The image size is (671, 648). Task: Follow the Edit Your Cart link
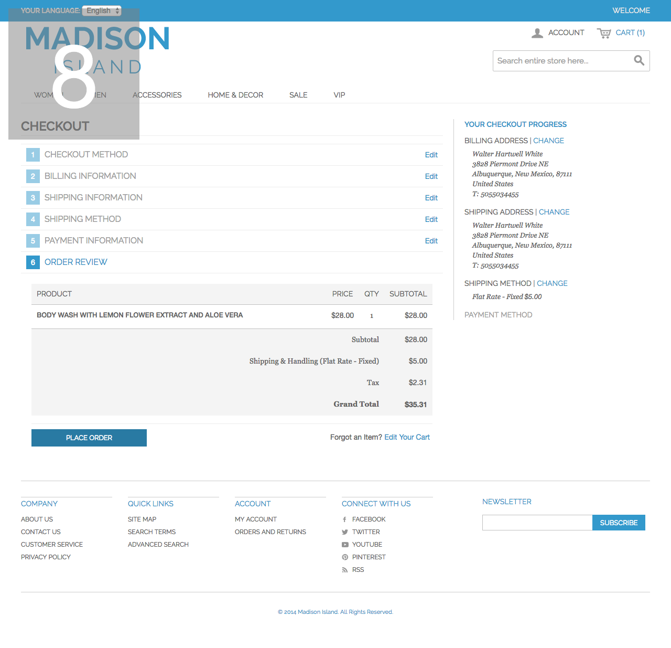click(x=407, y=437)
